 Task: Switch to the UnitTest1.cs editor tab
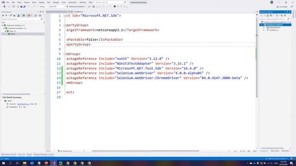coord(78,12)
